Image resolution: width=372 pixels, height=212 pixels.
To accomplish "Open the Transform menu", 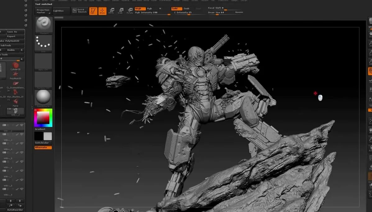I will (x=223, y=1).
